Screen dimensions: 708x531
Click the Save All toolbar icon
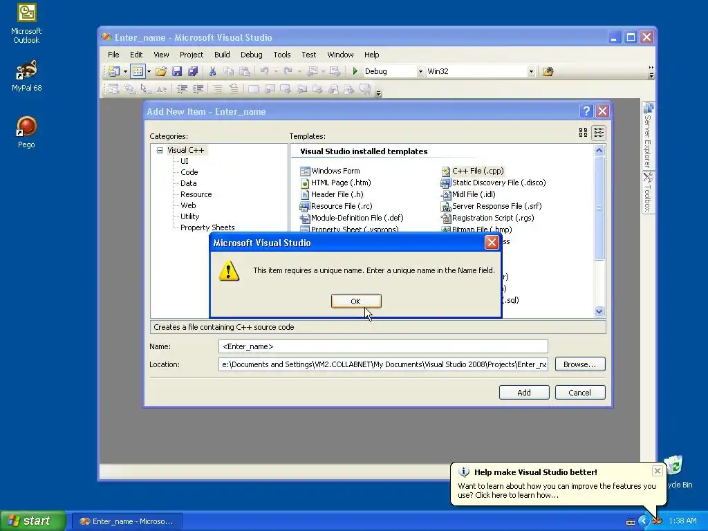(193, 71)
